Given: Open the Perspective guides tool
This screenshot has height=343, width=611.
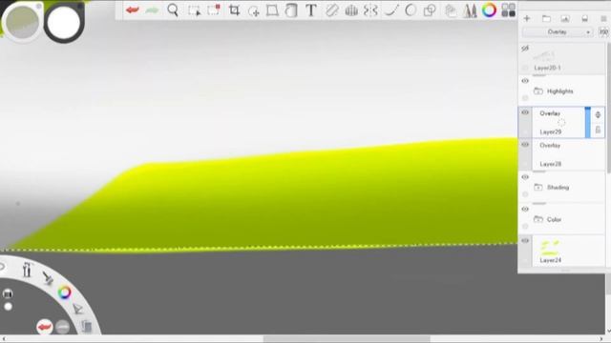Looking at the screenshot, I should 351,10.
